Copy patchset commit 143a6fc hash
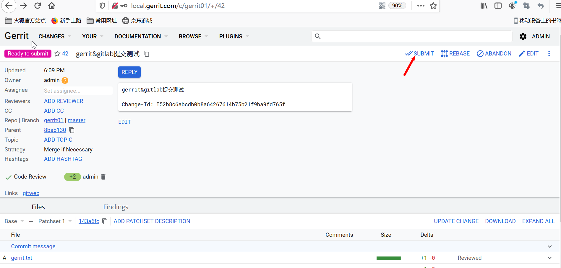This screenshot has width=561, height=268. click(105, 221)
